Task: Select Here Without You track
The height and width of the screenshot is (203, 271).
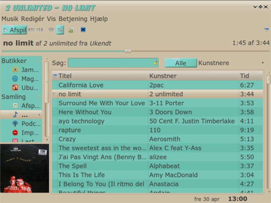Action: click(157, 112)
